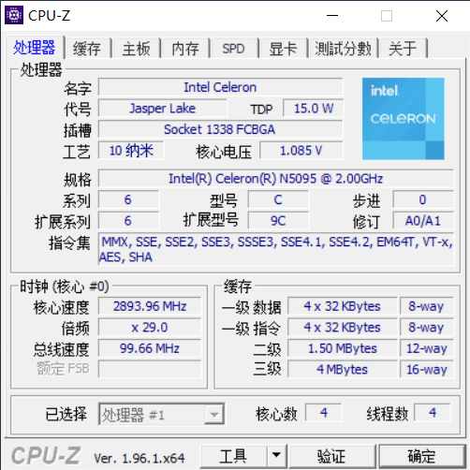
Task: Minimize the CPU-Z window
Action: tap(332, 15)
